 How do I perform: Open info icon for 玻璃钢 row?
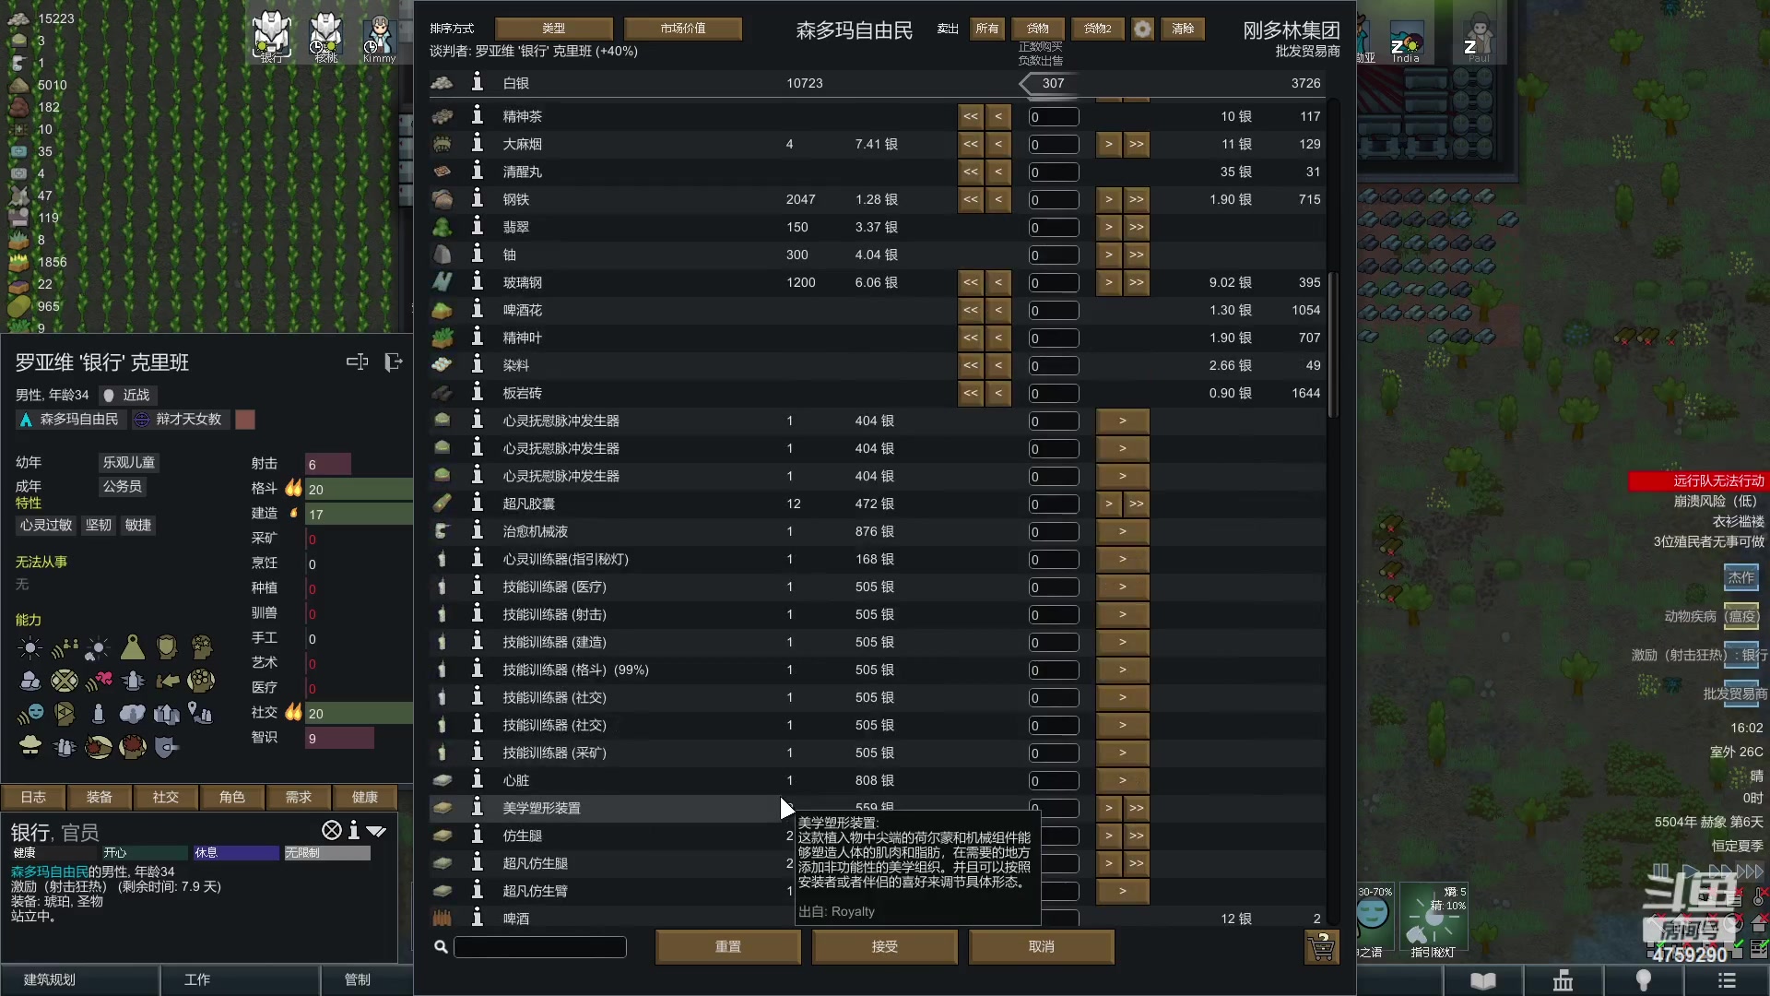[x=477, y=281]
